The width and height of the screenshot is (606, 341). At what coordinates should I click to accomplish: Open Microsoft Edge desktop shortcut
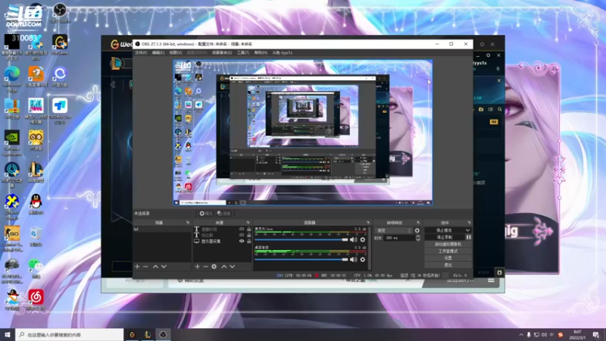click(12, 80)
